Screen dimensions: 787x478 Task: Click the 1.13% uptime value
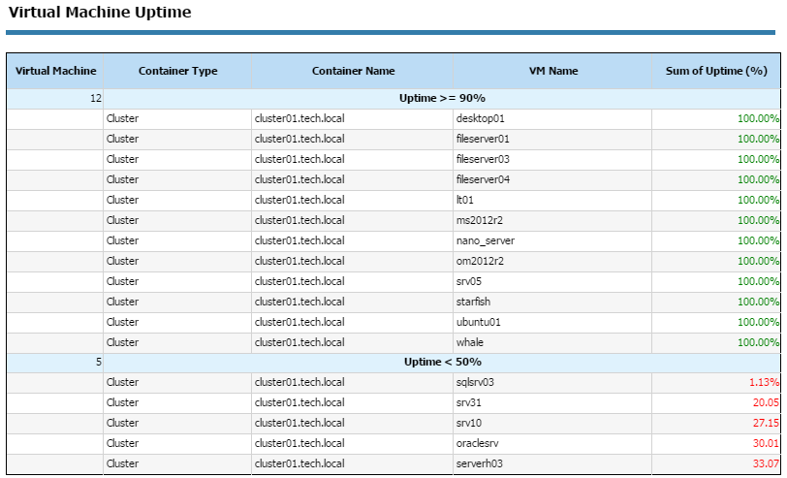tap(764, 382)
